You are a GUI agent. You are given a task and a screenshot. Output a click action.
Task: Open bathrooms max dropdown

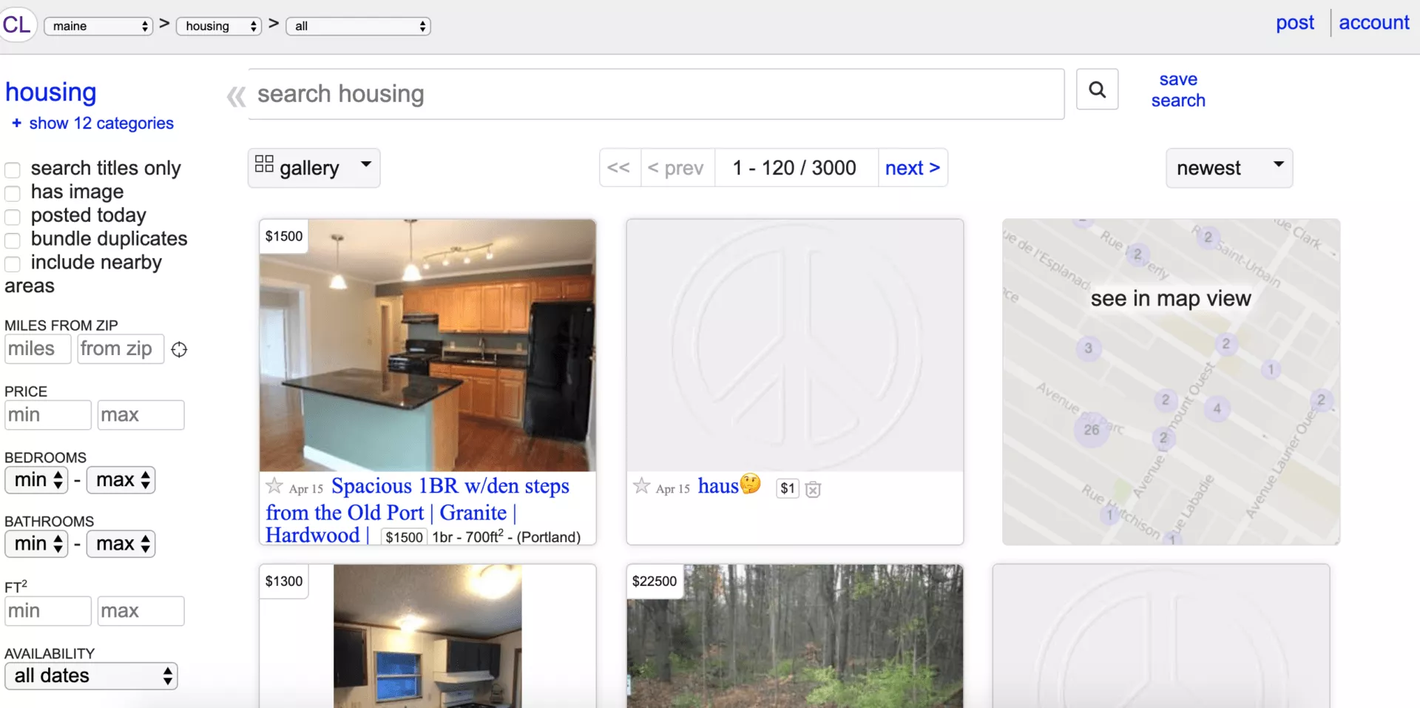pyautogui.click(x=121, y=544)
